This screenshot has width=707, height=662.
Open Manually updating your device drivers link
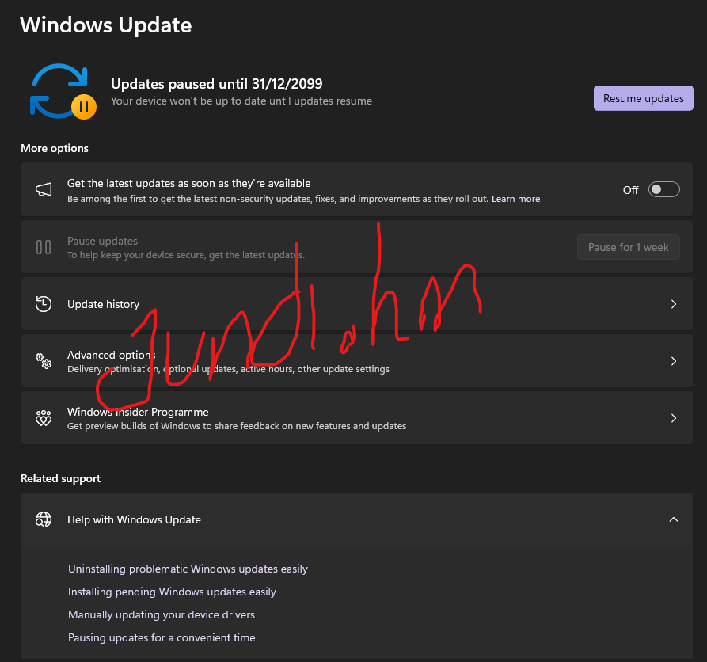pos(162,614)
